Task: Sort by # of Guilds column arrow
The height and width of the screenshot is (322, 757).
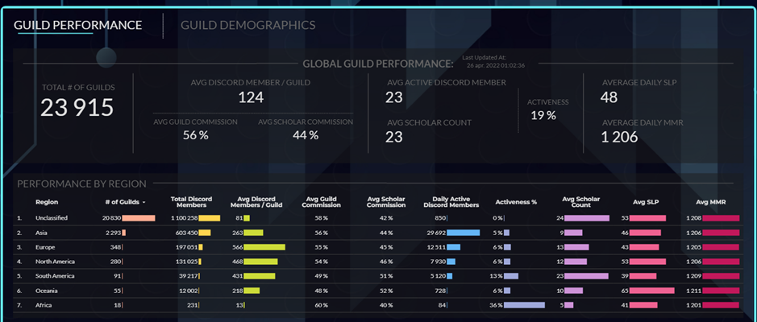Action: tap(143, 202)
